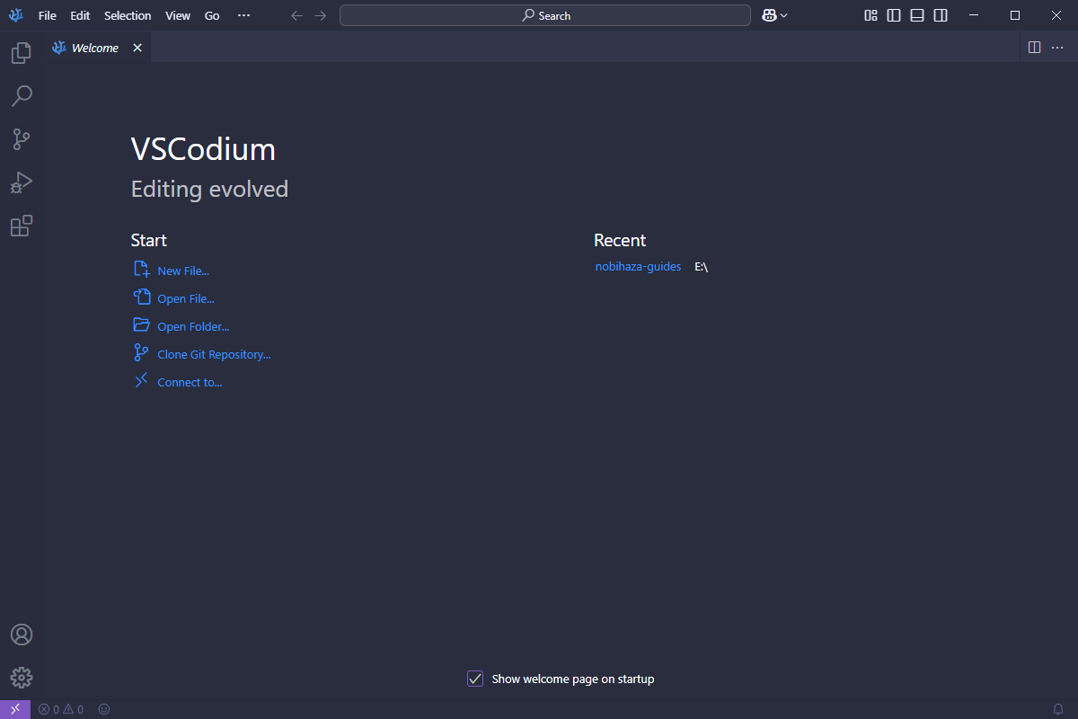This screenshot has width=1078, height=719.
Task: Expand the chat dropdown next to search
Action: tap(784, 15)
